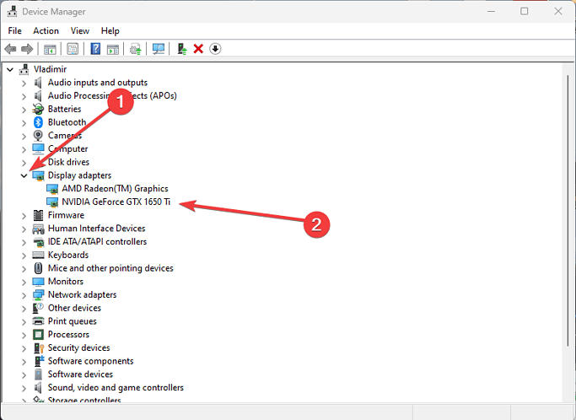Screen dimensions: 576x420
Task: Open the Action menu
Action: [x=46, y=30]
